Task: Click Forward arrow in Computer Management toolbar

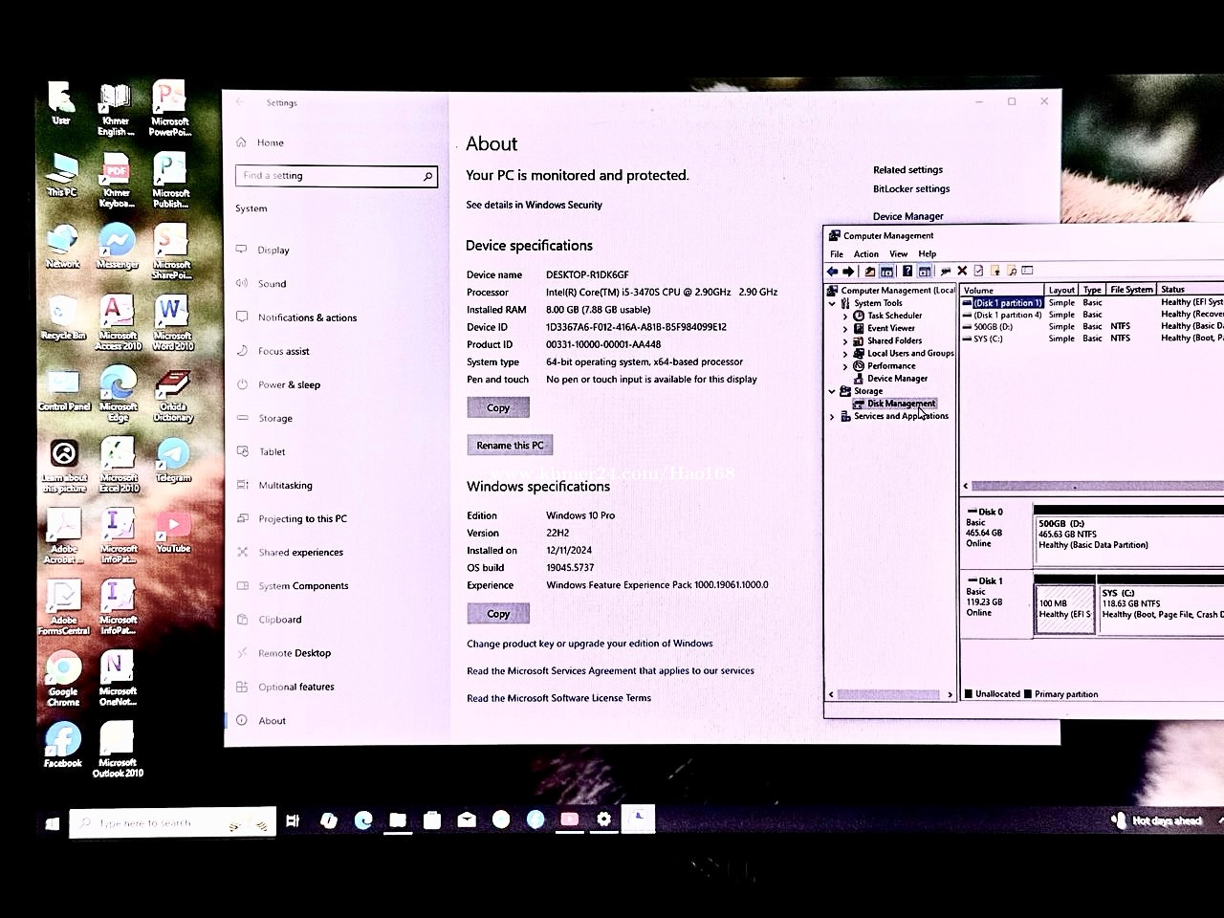Action: pos(848,272)
